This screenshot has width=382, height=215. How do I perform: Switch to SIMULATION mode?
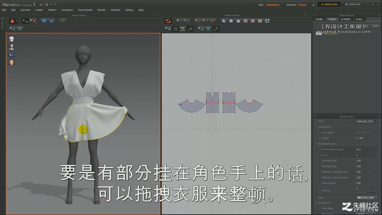(x=329, y=4)
